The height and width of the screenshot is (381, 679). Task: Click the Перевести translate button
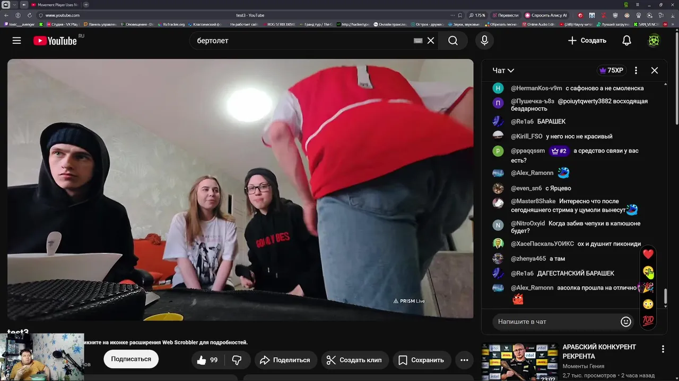506,15
